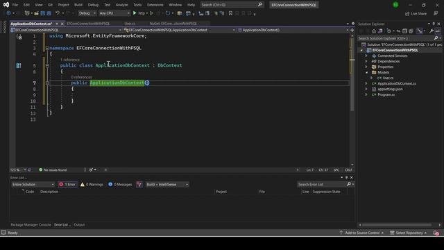Click the New Project icon in toolbar

tap(27, 13)
